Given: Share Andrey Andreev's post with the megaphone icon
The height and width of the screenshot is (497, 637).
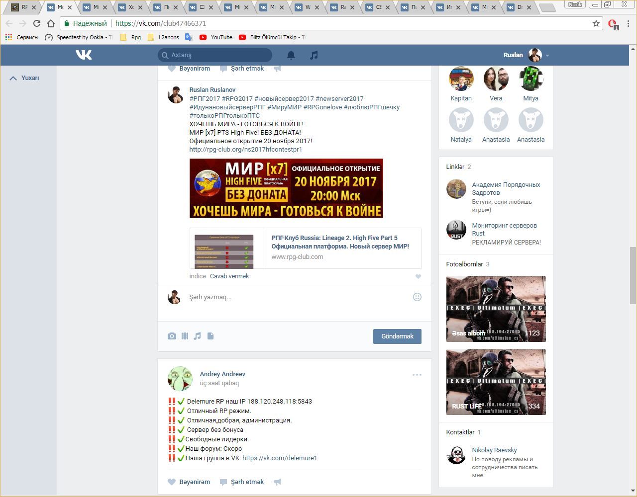Looking at the screenshot, I should (278, 482).
